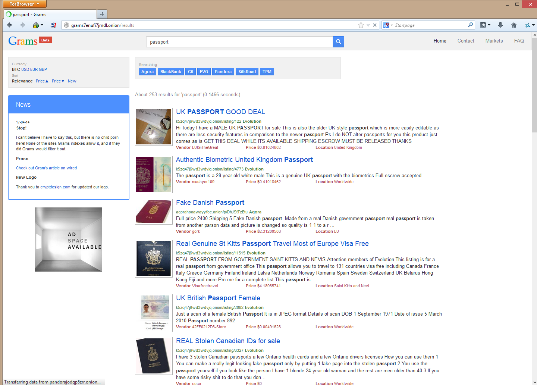This screenshot has width=537, height=385.
Task: Go forward with the browser forward arrow
Action: pos(23,25)
